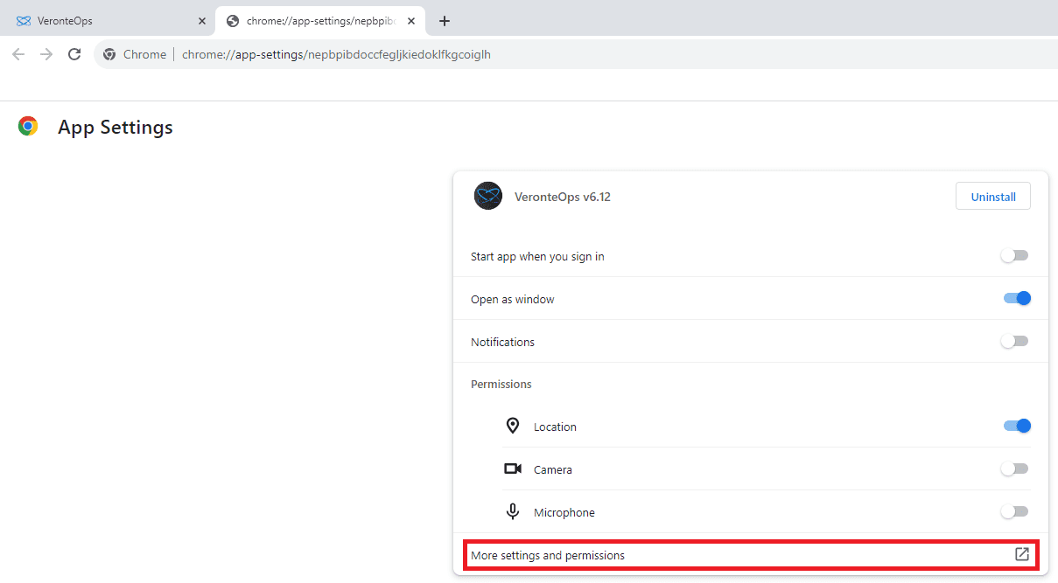The height and width of the screenshot is (583, 1058).
Task: Click the VeronteOps app logo icon
Action: click(487, 197)
